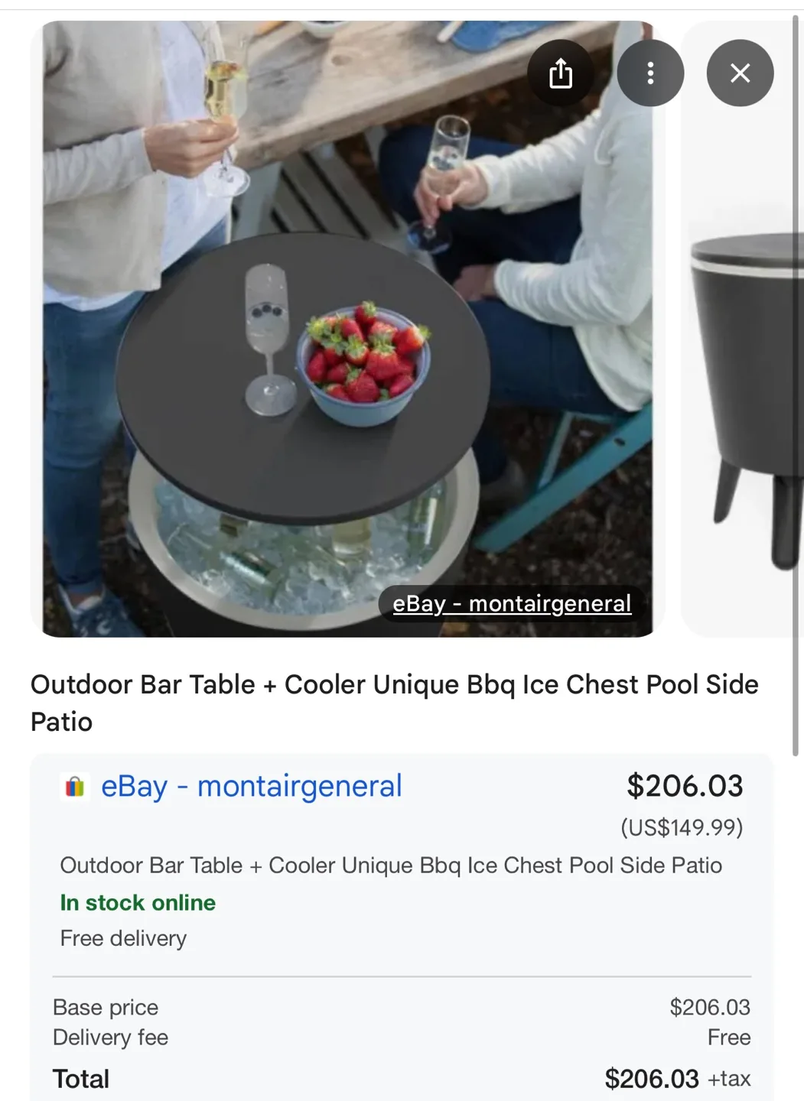Screen dimensions: 804x1101
Task: Select the $206.03 price
Action: (x=685, y=786)
